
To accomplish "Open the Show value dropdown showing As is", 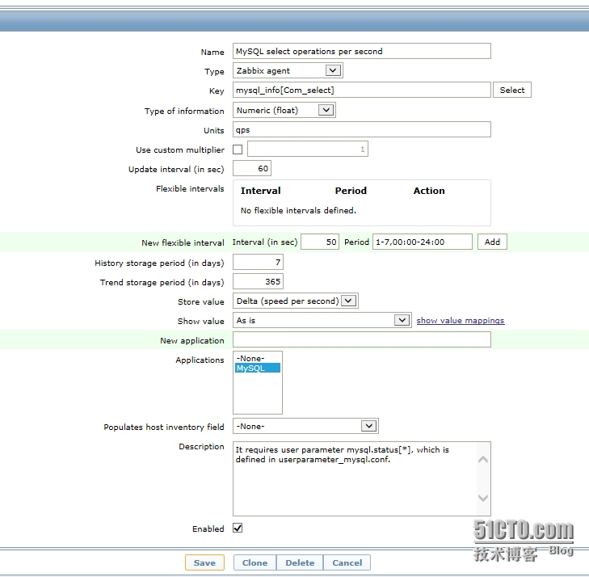I will 322,321.
